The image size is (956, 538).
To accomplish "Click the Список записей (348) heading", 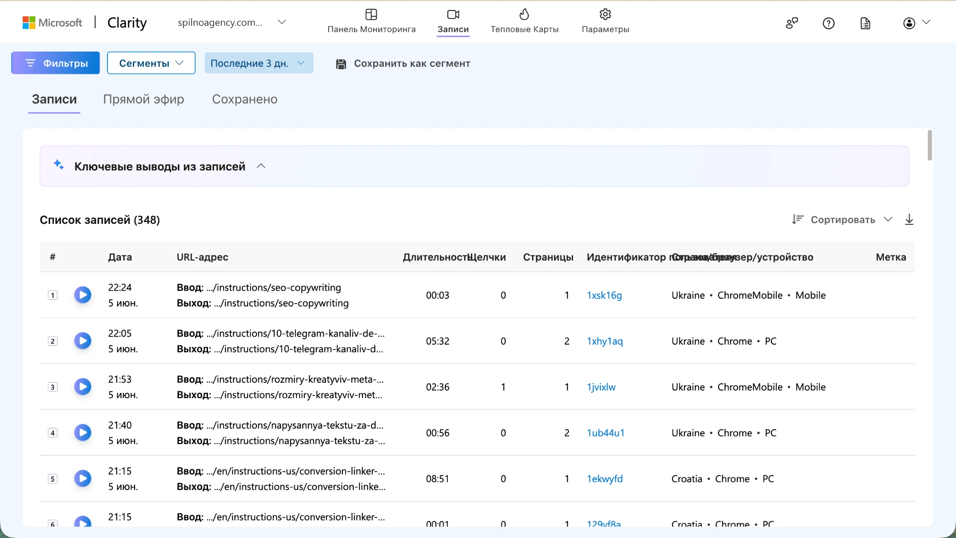I will coord(99,220).
